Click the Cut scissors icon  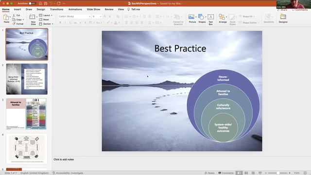click(x=14, y=15)
